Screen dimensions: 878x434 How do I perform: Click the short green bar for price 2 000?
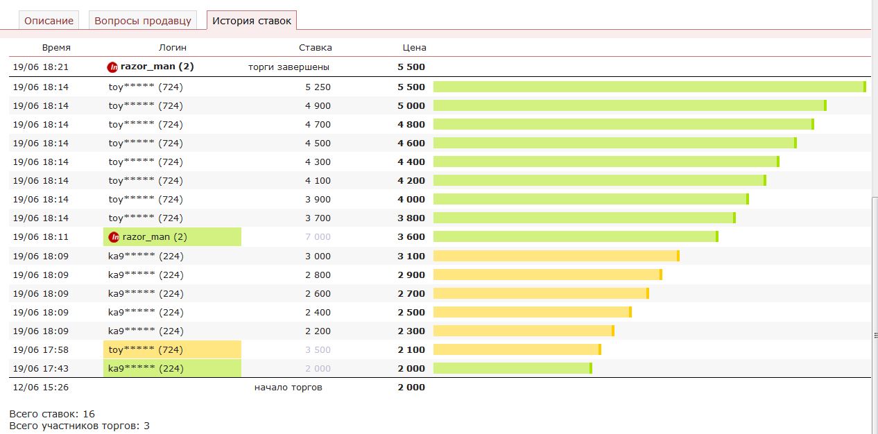pyautogui.click(x=512, y=368)
